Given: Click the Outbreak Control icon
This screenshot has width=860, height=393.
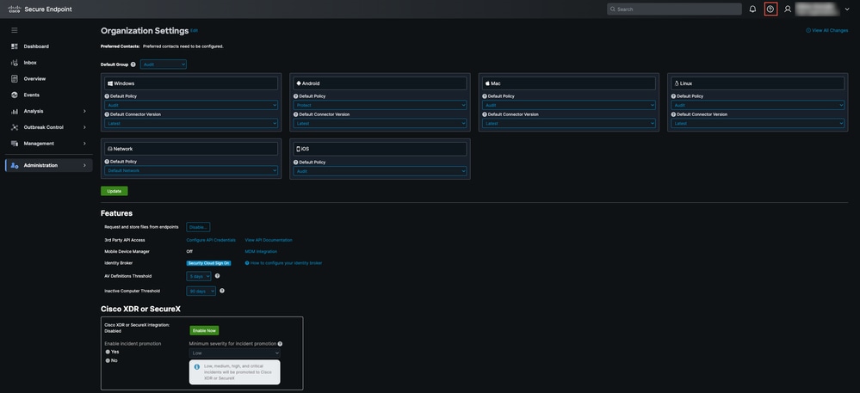Looking at the screenshot, I should [x=15, y=127].
